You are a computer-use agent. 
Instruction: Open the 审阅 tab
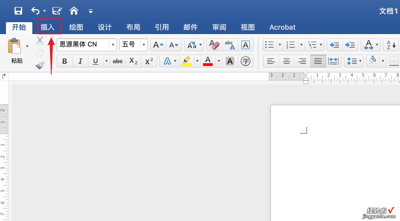tap(219, 27)
